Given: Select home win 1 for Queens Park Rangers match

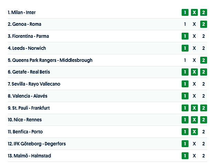Looking at the screenshot, I should coord(185,60).
